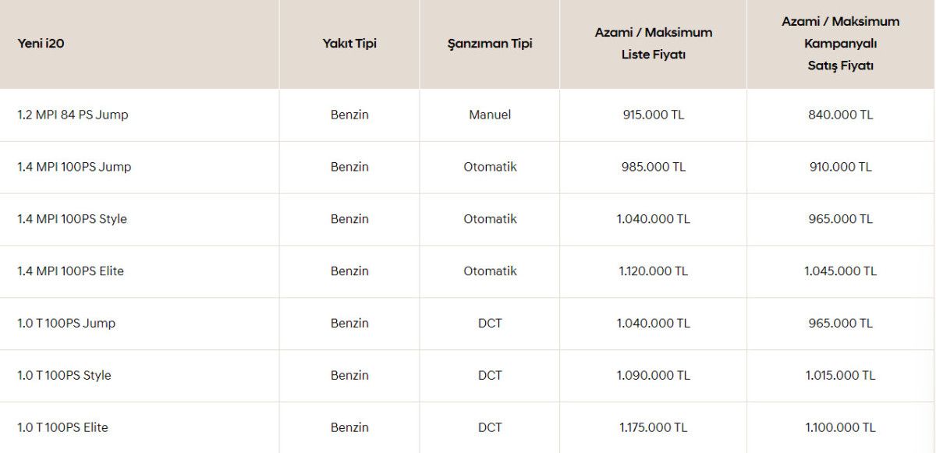Click the 985.000 TL list price

pyautogui.click(x=654, y=167)
